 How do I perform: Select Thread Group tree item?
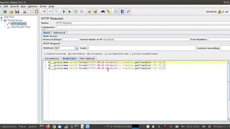[x=15, y=20]
